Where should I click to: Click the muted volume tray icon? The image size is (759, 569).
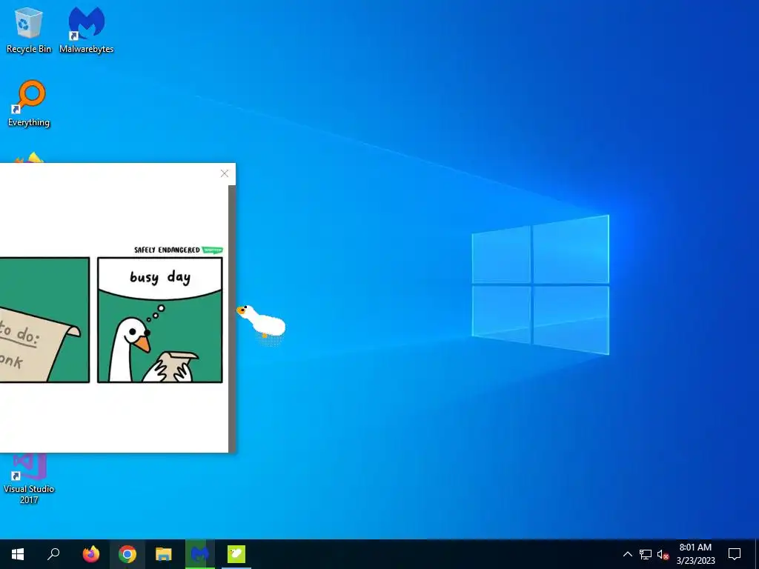click(x=663, y=554)
